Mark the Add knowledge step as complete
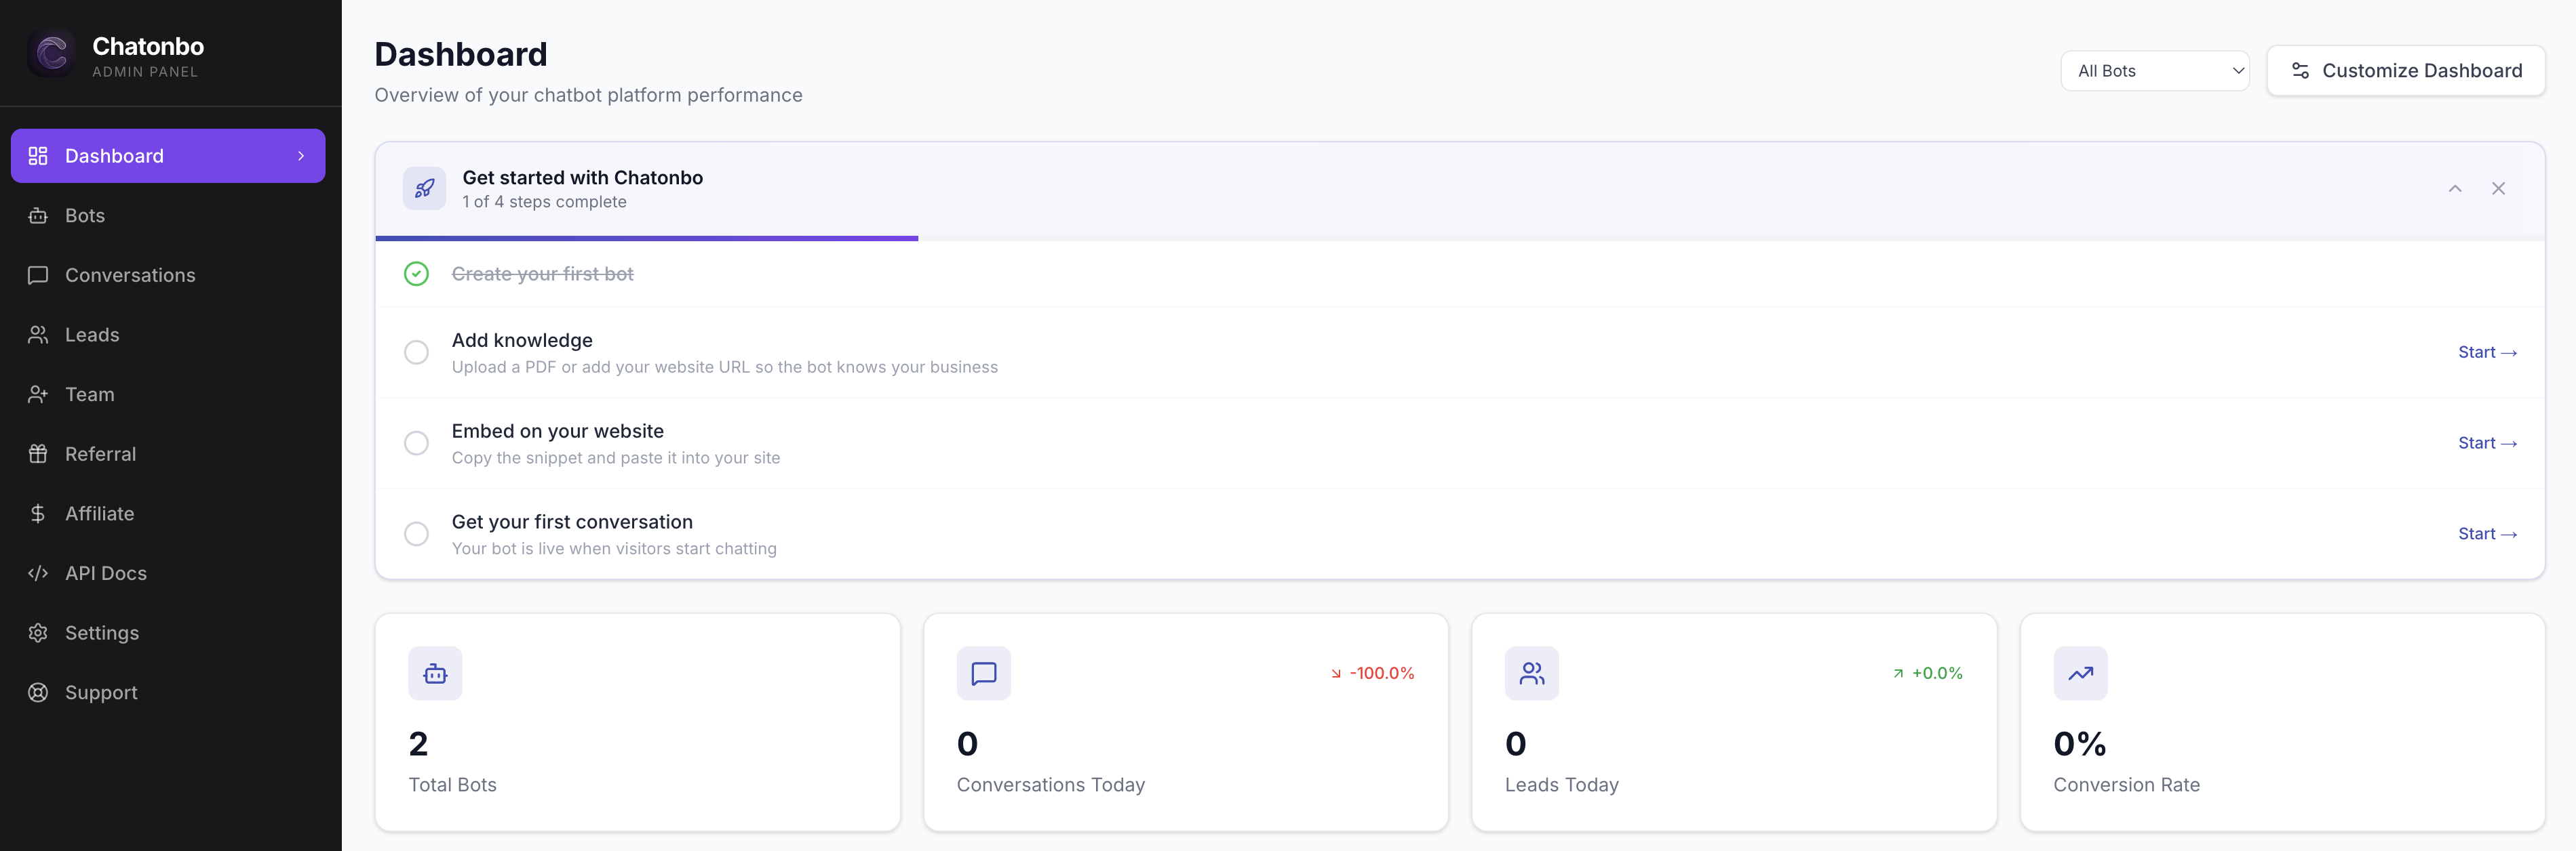 point(416,352)
